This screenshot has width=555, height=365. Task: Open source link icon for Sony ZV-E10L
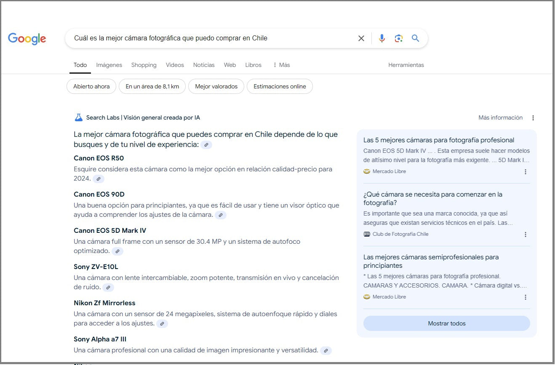pyautogui.click(x=108, y=288)
